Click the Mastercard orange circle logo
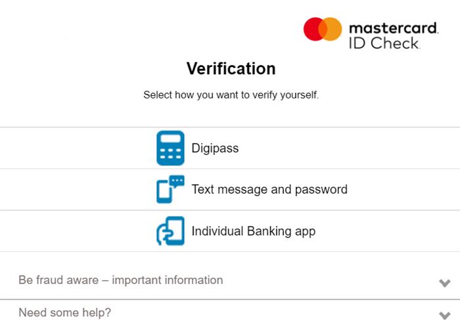The width and height of the screenshot is (460, 330). tap(333, 29)
